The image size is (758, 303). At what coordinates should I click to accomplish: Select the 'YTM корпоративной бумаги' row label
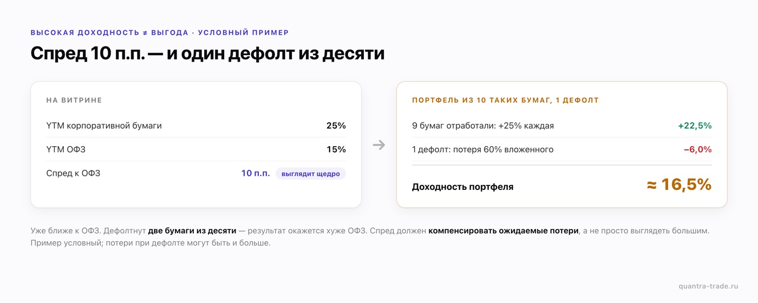pyautogui.click(x=104, y=126)
